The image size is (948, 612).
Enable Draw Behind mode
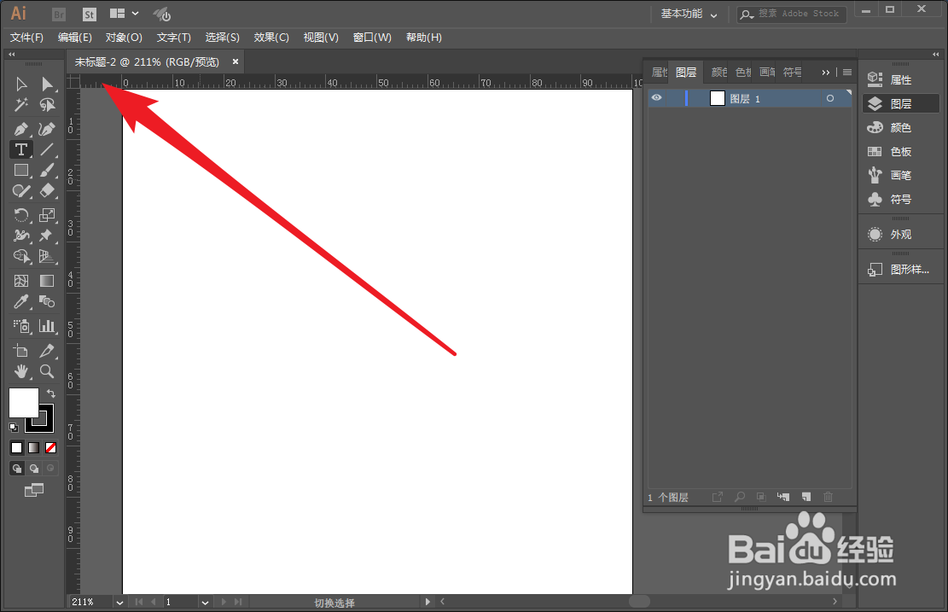34,468
